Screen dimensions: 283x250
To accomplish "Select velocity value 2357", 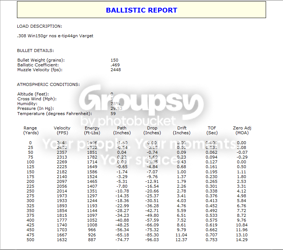I will pos(62,152).
